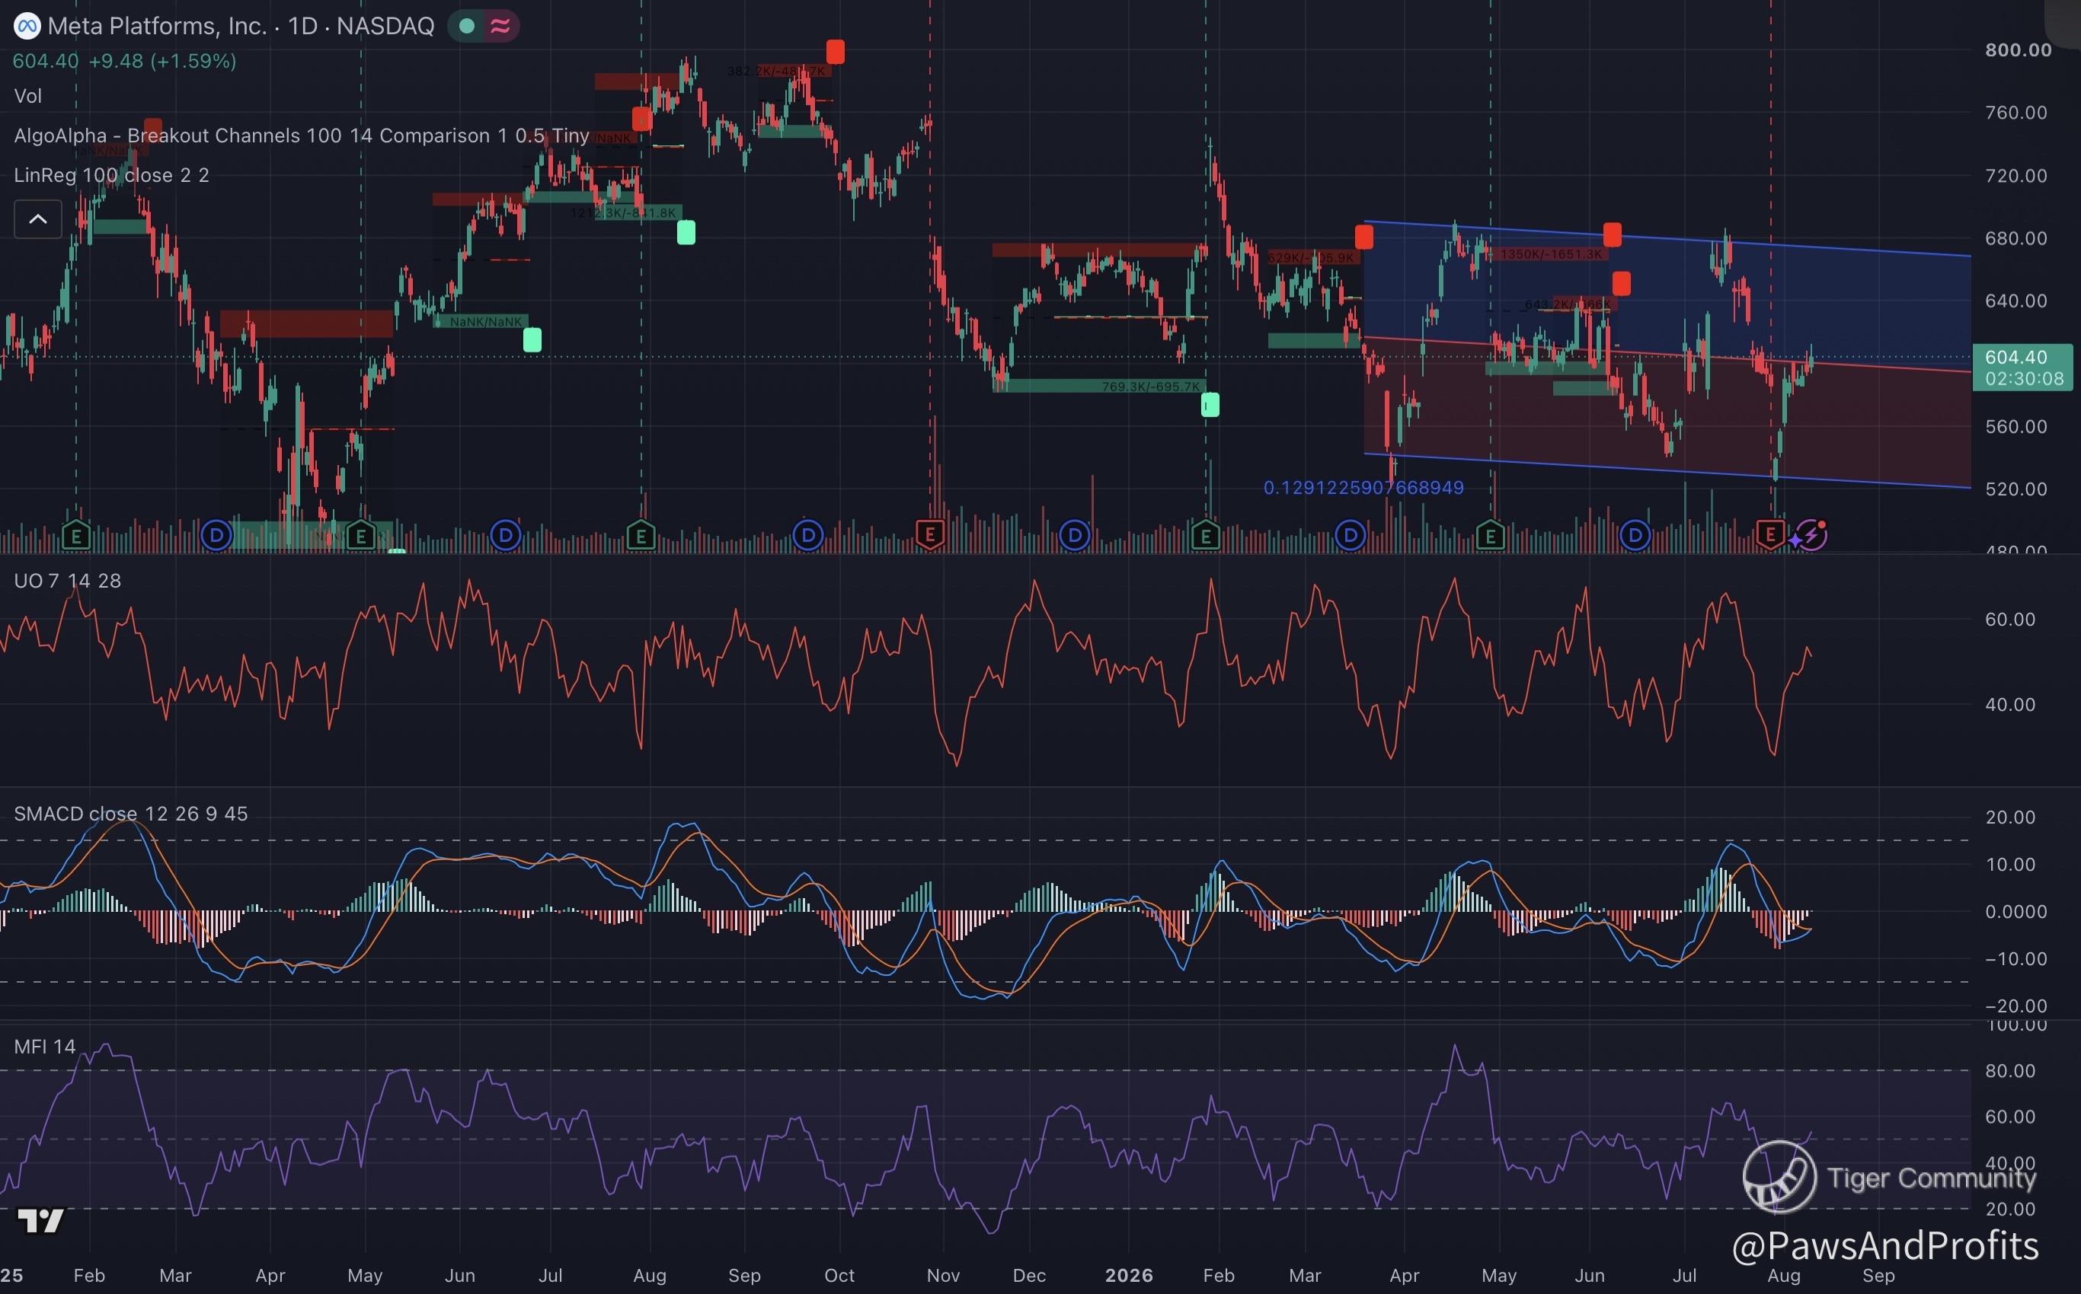The height and width of the screenshot is (1294, 2081).
Task: Tap the 720.00 price axis label
Action: point(2016,175)
